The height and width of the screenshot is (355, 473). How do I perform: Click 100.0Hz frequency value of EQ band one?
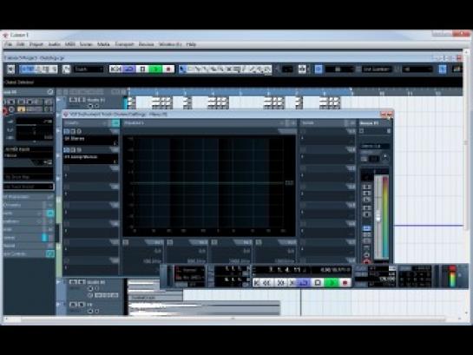click(153, 261)
